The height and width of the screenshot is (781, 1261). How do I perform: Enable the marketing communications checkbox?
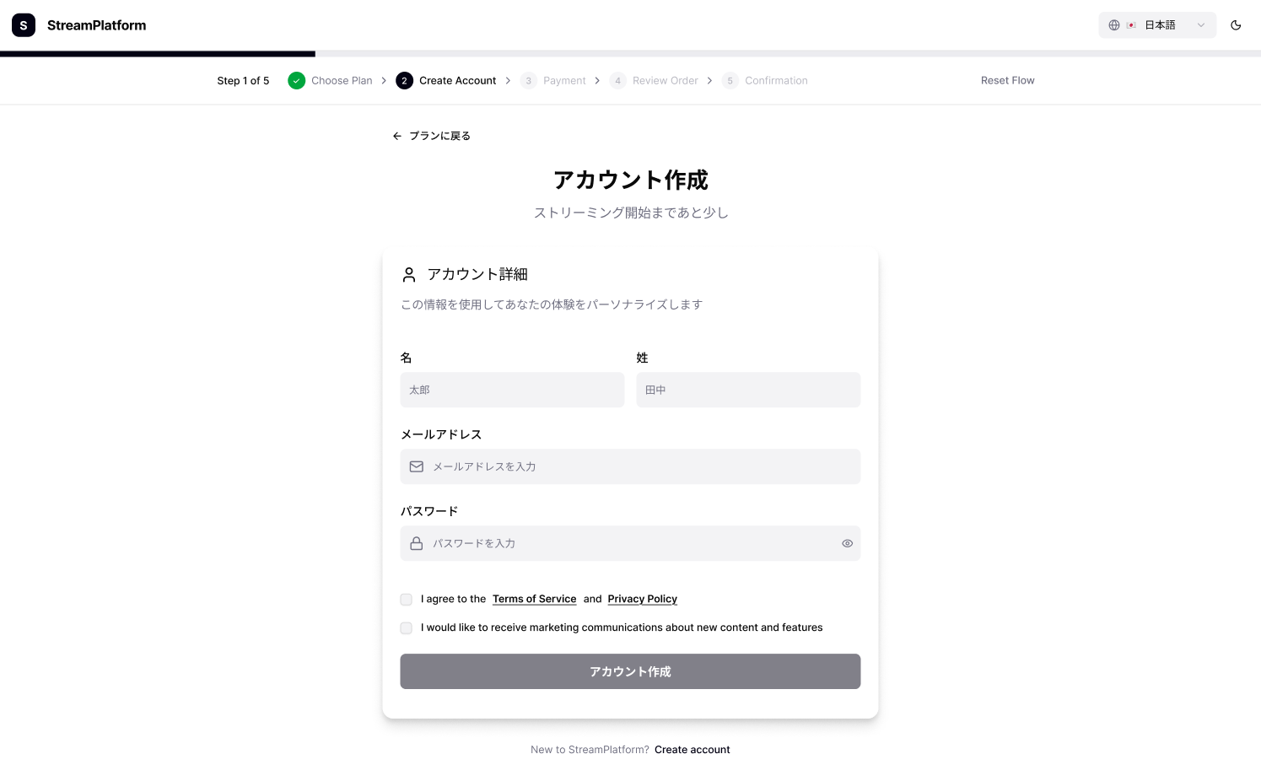(406, 628)
